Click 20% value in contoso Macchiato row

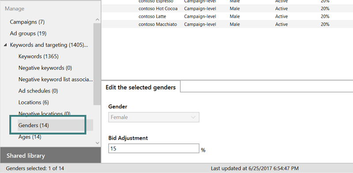click(325, 24)
